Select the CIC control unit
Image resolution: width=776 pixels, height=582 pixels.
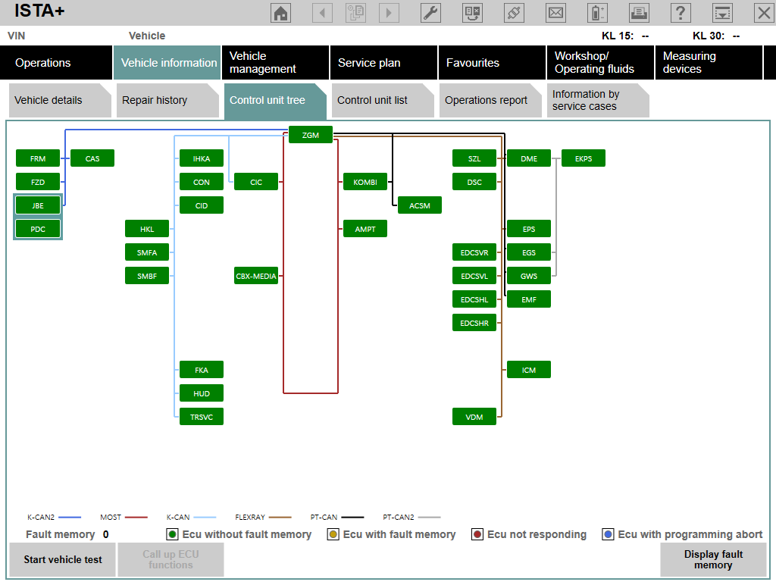[x=256, y=182]
